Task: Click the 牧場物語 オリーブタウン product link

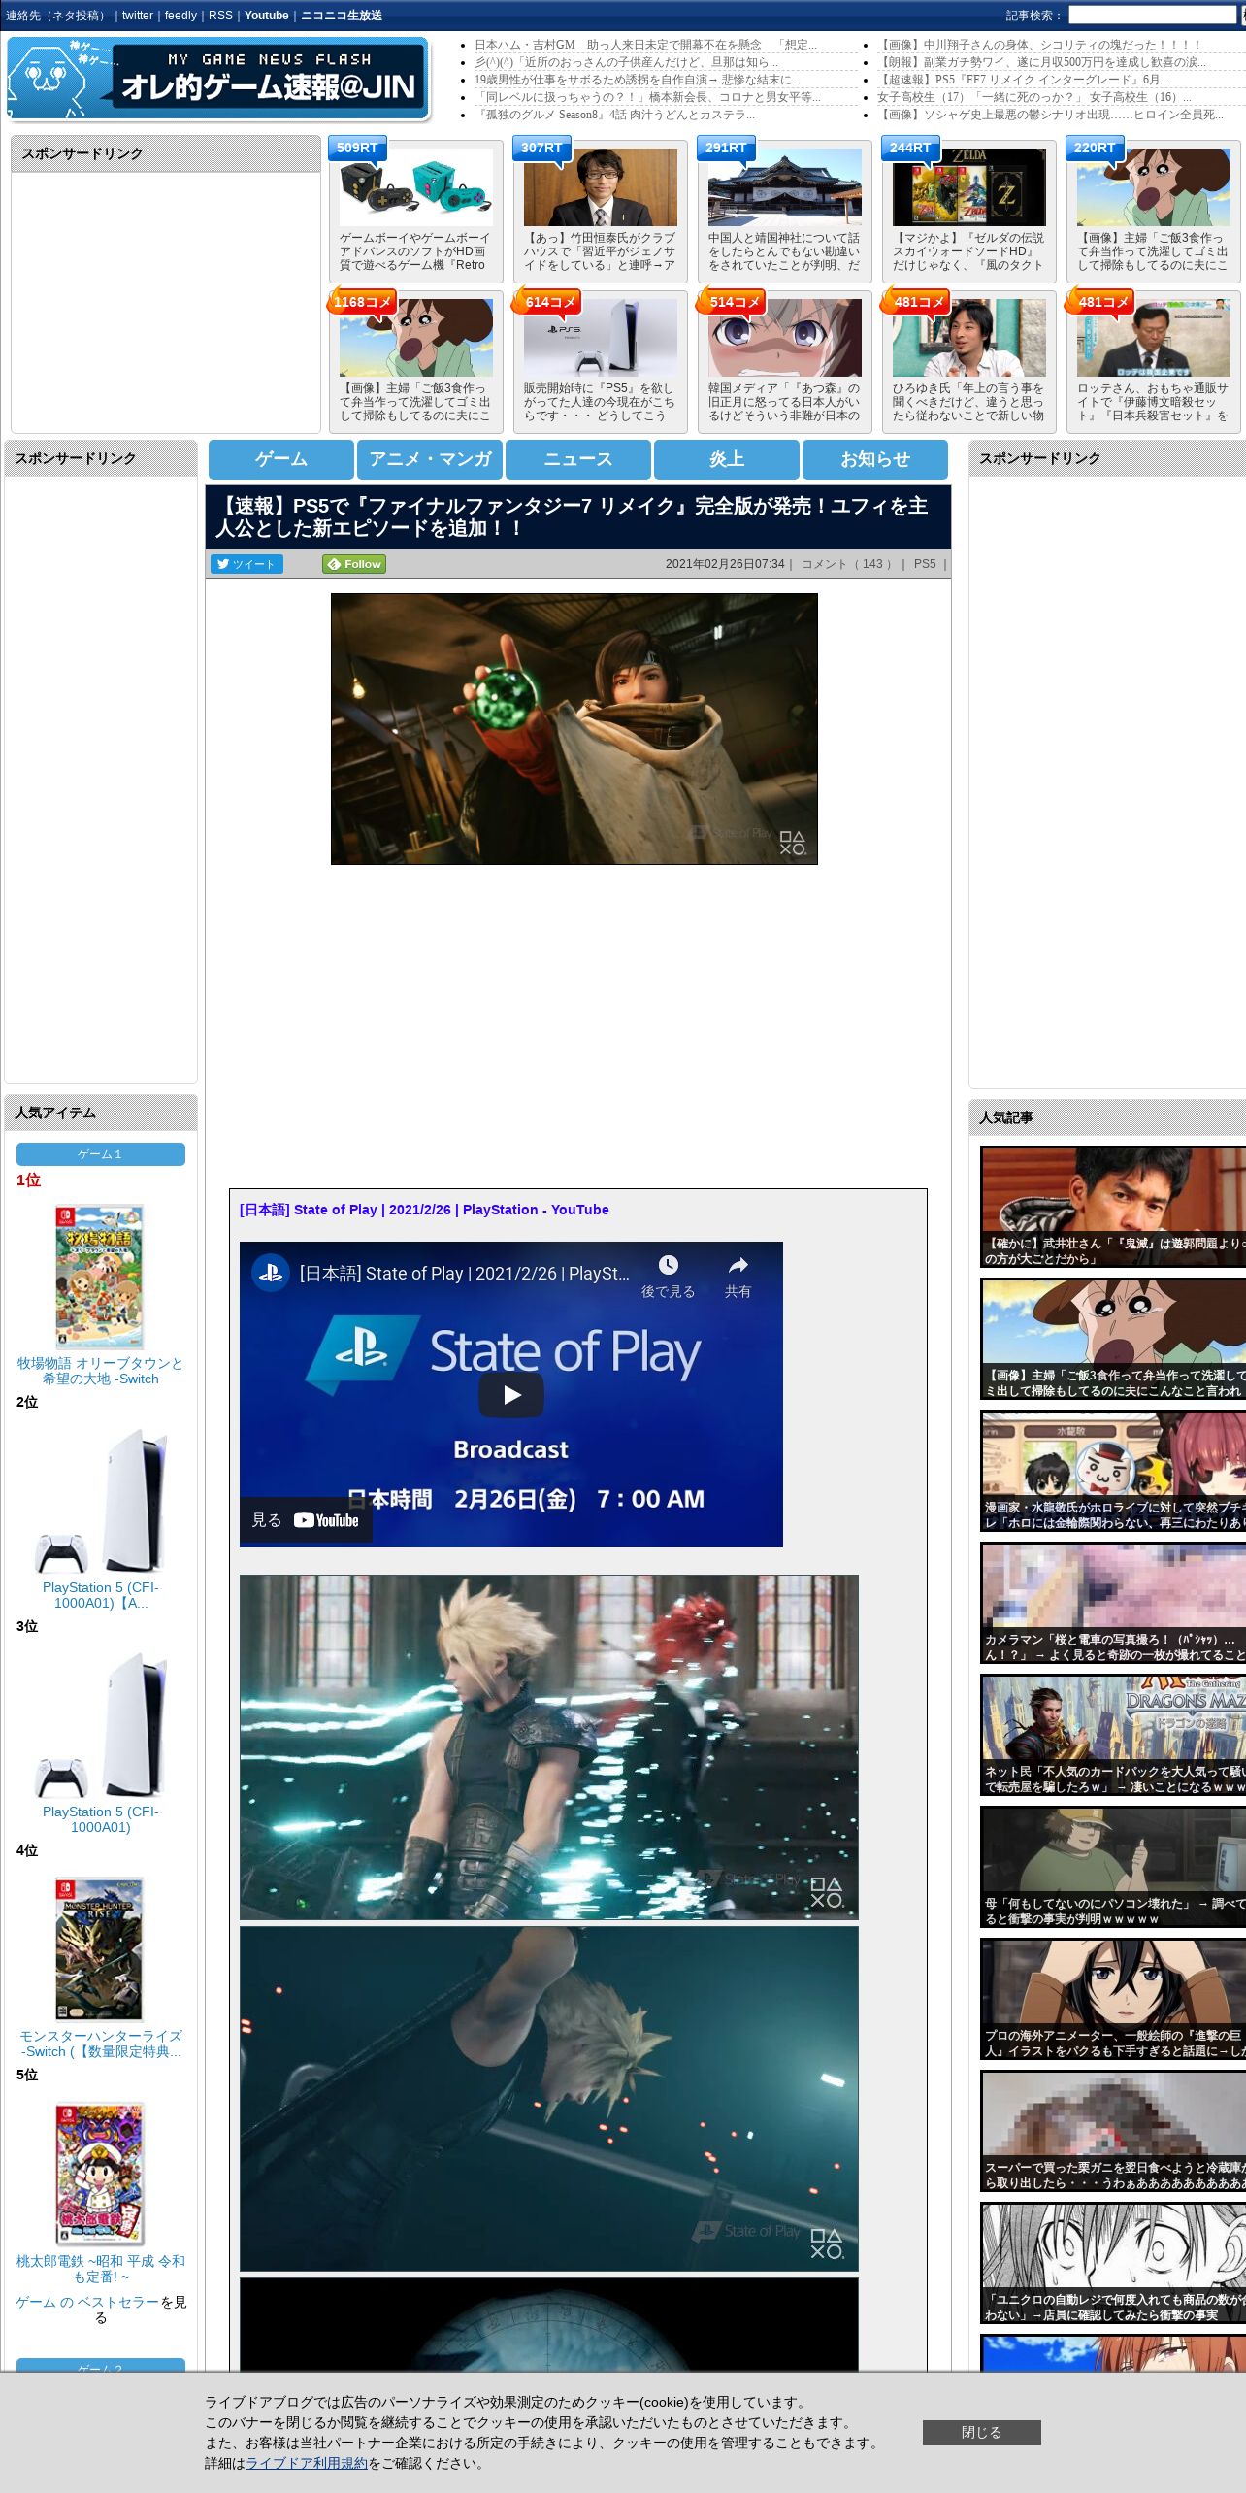Action: tap(101, 1371)
